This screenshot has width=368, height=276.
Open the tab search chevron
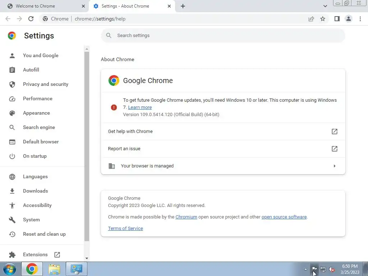(325, 6)
